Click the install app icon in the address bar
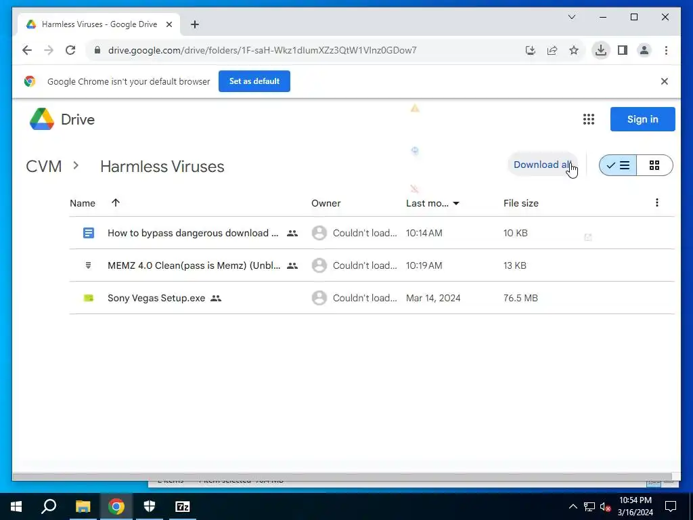 531,50
